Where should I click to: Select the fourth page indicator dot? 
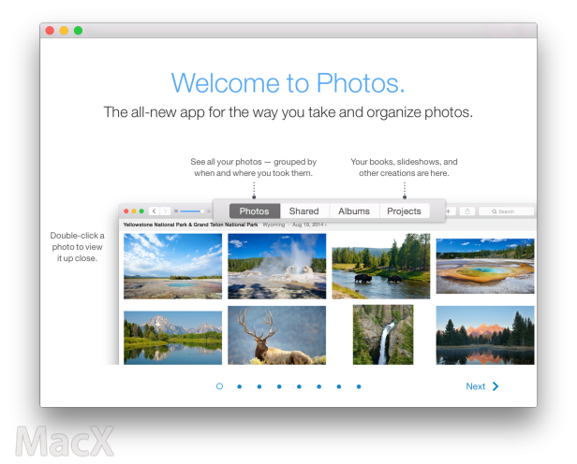pyautogui.click(x=279, y=386)
